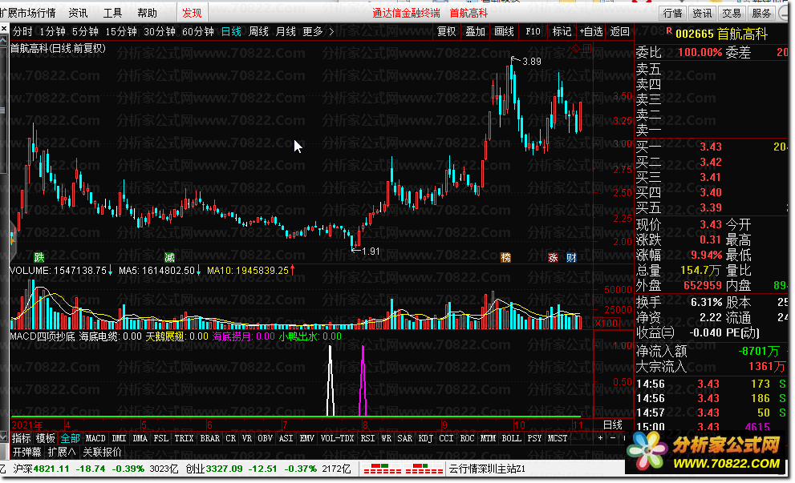The width and height of the screenshot is (795, 483).
Task: Click the orange handle at the chart's left edge
Action: click(12, 239)
